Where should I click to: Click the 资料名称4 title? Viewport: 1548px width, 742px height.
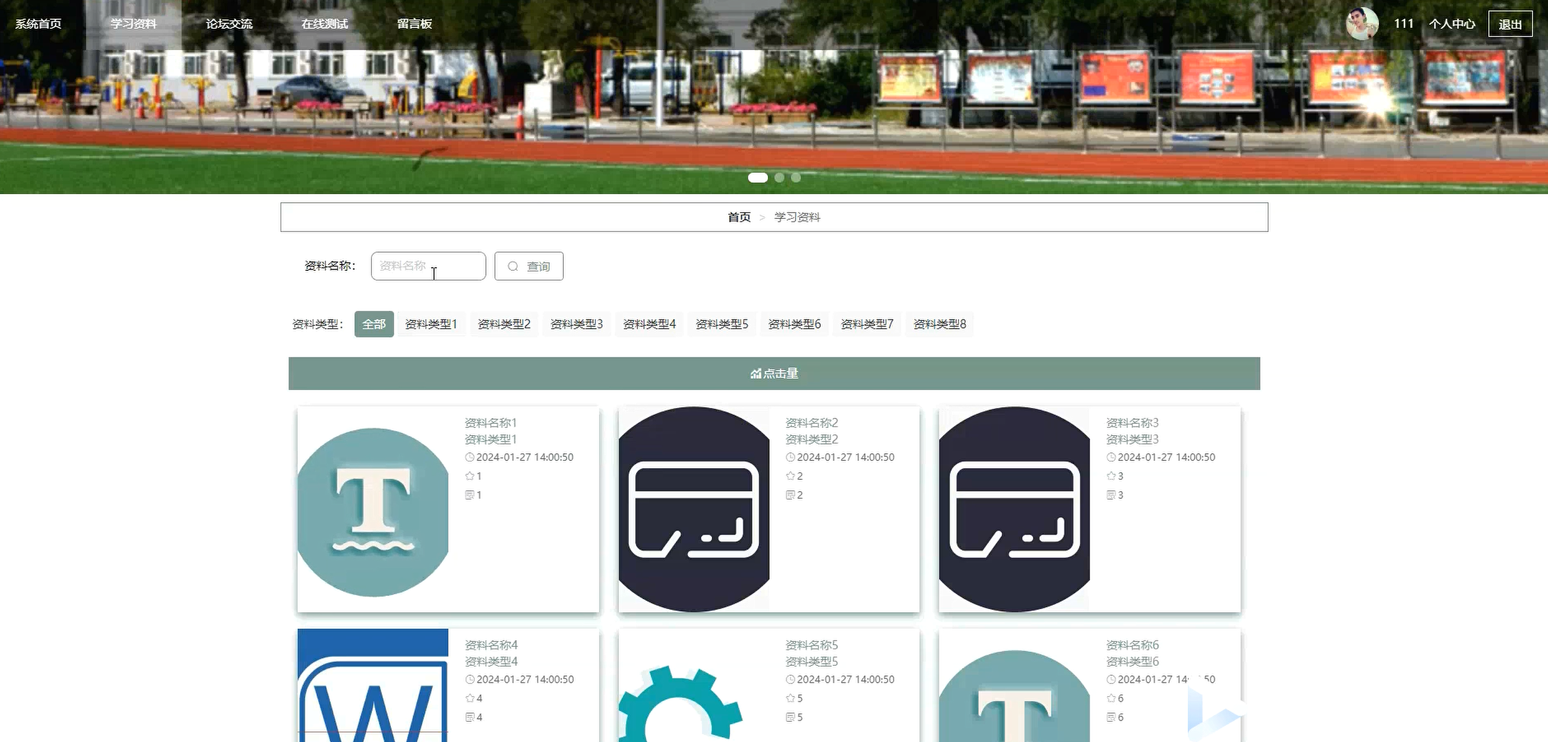pyautogui.click(x=491, y=645)
